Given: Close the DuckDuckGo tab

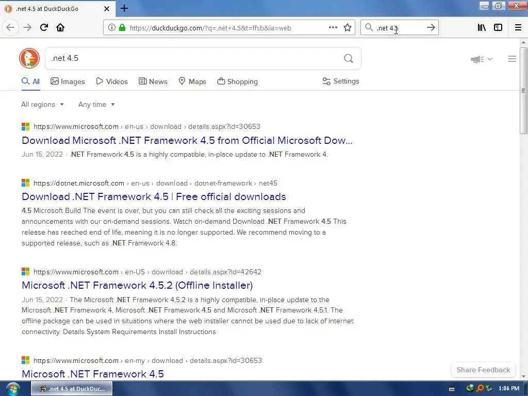Looking at the screenshot, I should pyautogui.click(x=107, y=9).
